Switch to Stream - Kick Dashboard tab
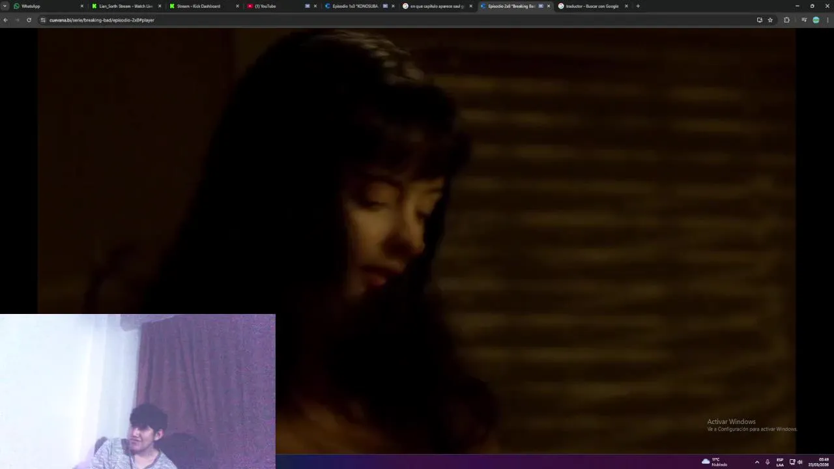The height and width of the screenshot is (469, 834). tap(203, 6)
